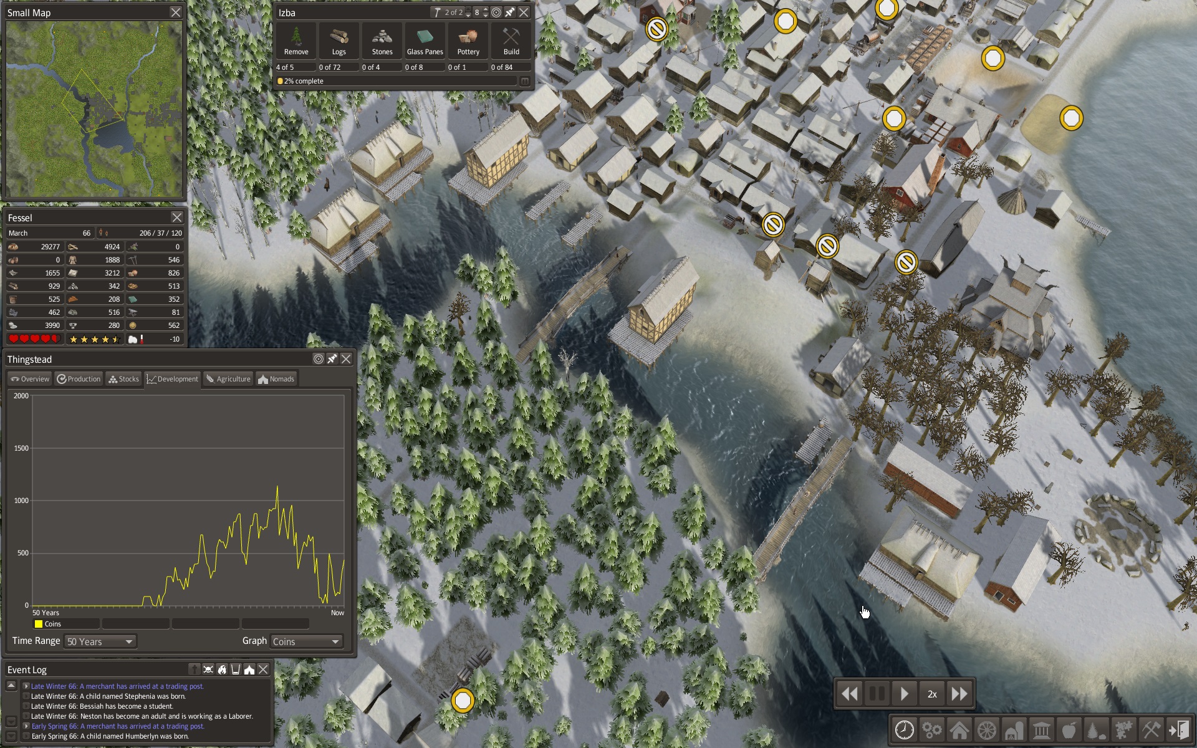Open the gears settings toolbar icon

click(931, 730)
